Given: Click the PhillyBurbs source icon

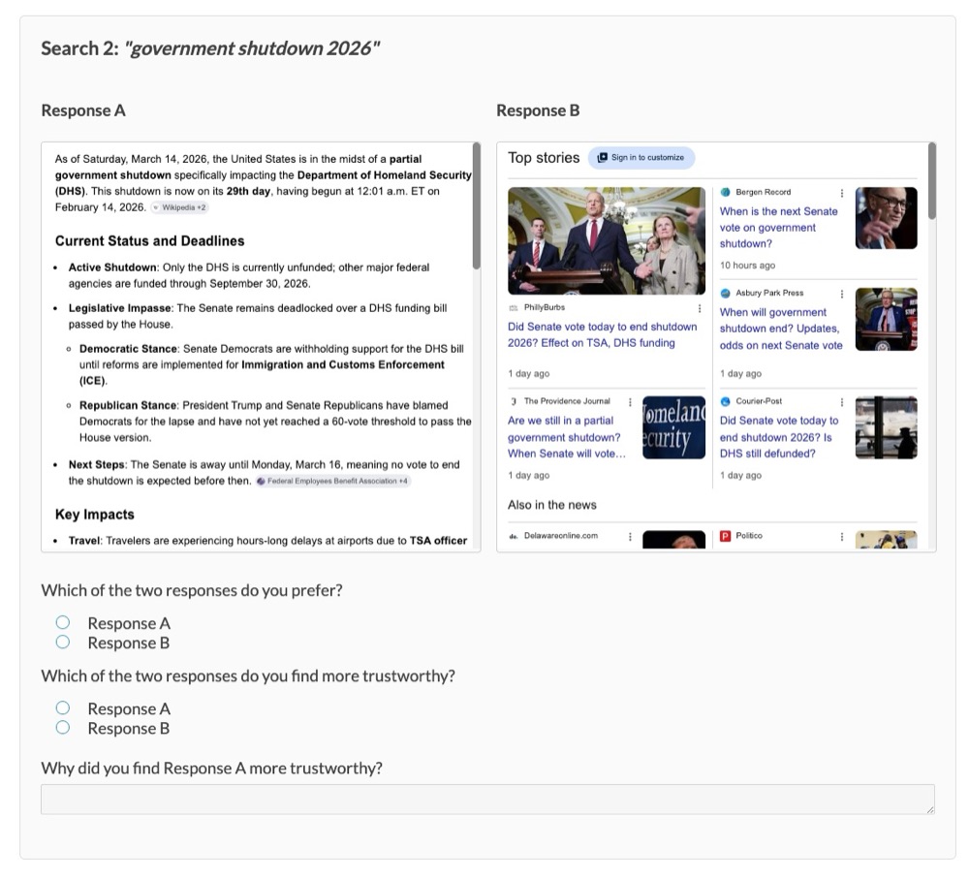Looking at the screenshot, I should [x=513, y=308].
